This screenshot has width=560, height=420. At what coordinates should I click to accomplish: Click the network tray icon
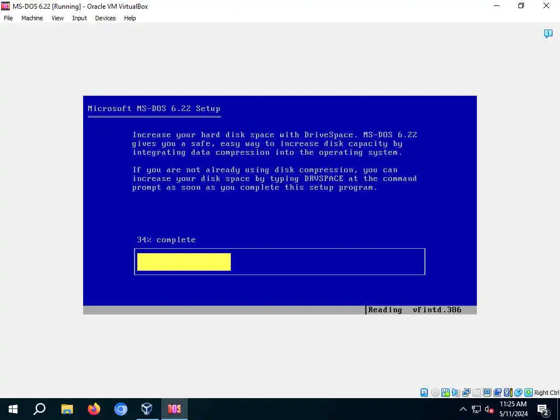[476, 409]
